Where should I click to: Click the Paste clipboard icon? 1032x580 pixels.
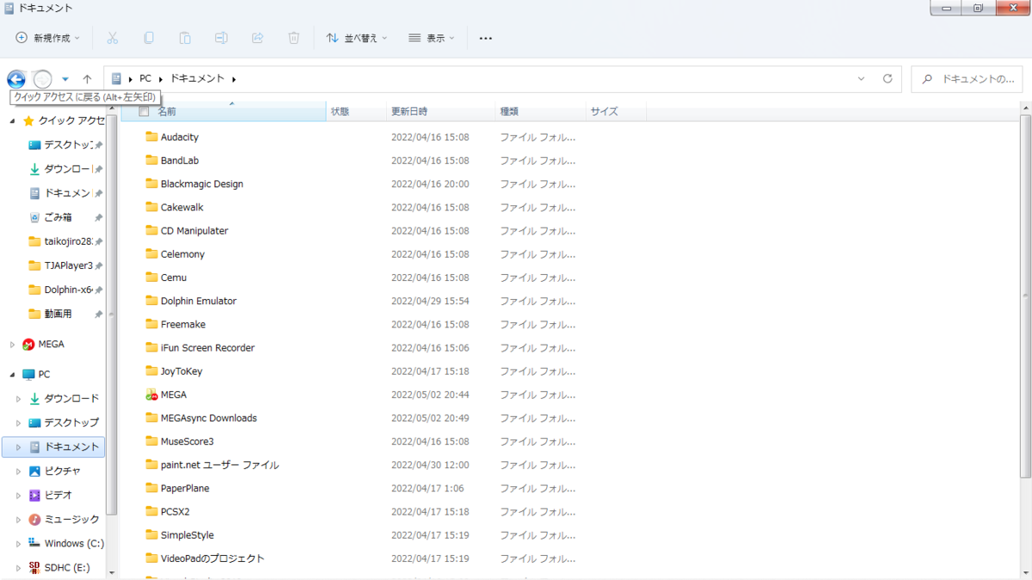coord(185,38)
